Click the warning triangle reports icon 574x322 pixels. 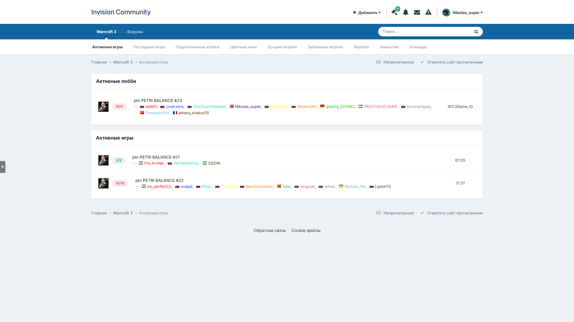[x=428, y=13]
